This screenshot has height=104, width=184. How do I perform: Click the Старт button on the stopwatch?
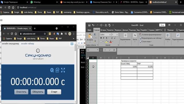pyautogui.click(x=54, y=92)
